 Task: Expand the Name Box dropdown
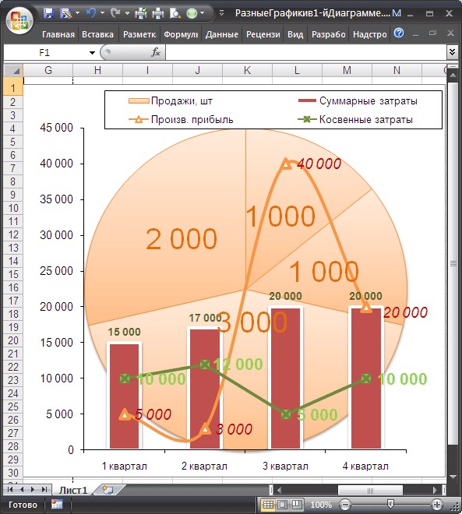[x=92, y=53]
